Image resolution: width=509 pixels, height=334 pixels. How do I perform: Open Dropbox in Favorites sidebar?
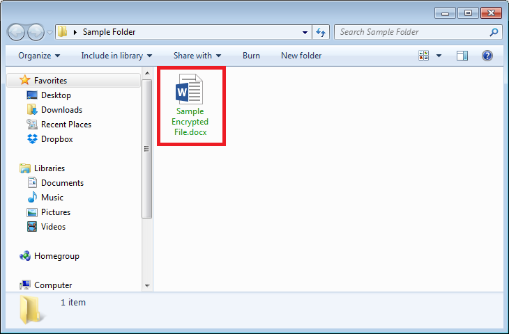56,139
